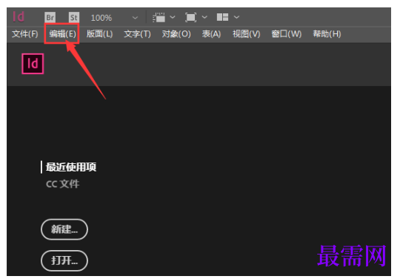This screenshot has width=400, height=279.
Task: Open Adobe Bridge via the Br icon
Action: pyautogui.click(x=50, y=17)
